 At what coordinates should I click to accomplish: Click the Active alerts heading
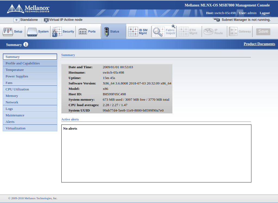pyautogui.click(x=70, y=119)
